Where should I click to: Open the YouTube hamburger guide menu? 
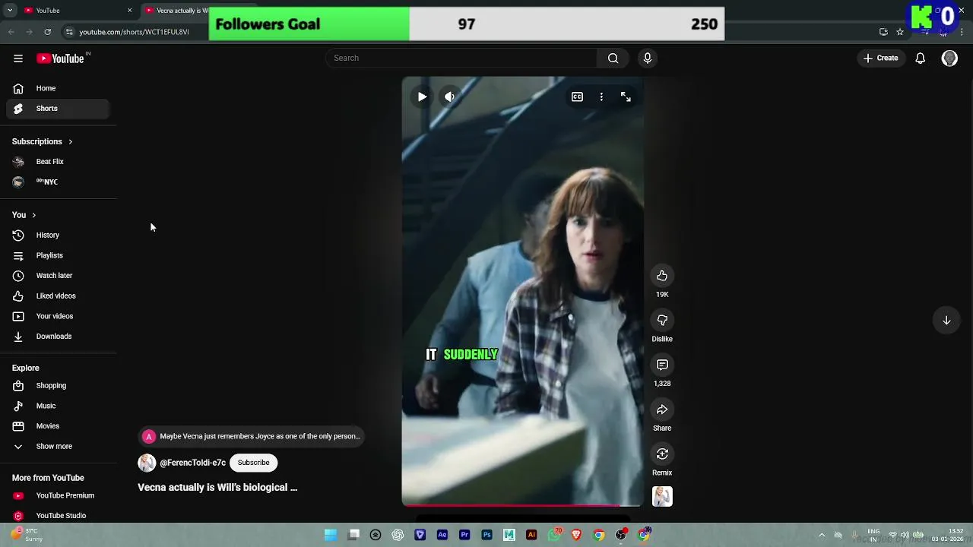[18, 58]
